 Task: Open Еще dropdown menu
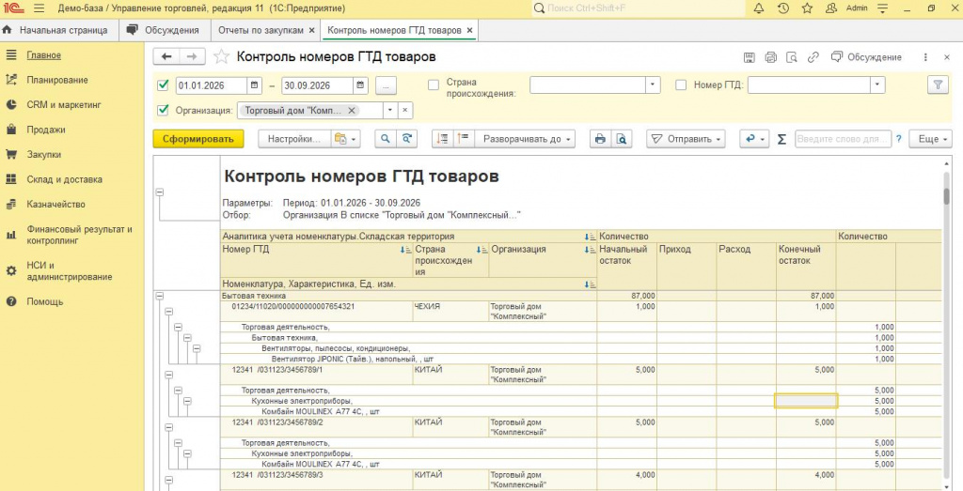tap(930, 139)
